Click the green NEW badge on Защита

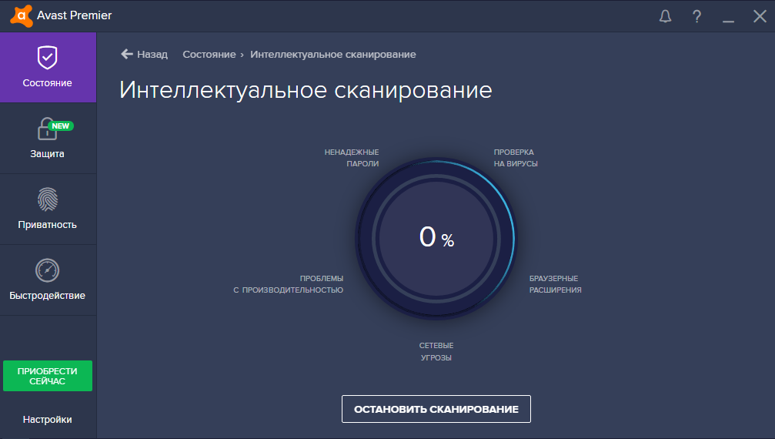(61, 126)
